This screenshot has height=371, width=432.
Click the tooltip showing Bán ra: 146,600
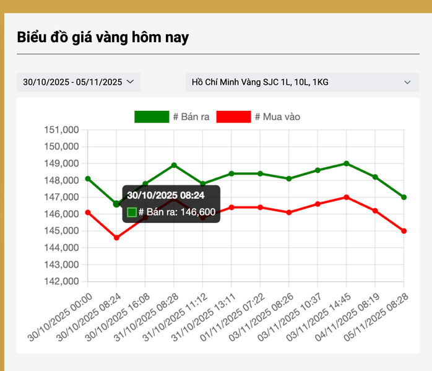[x=170, y=204]
